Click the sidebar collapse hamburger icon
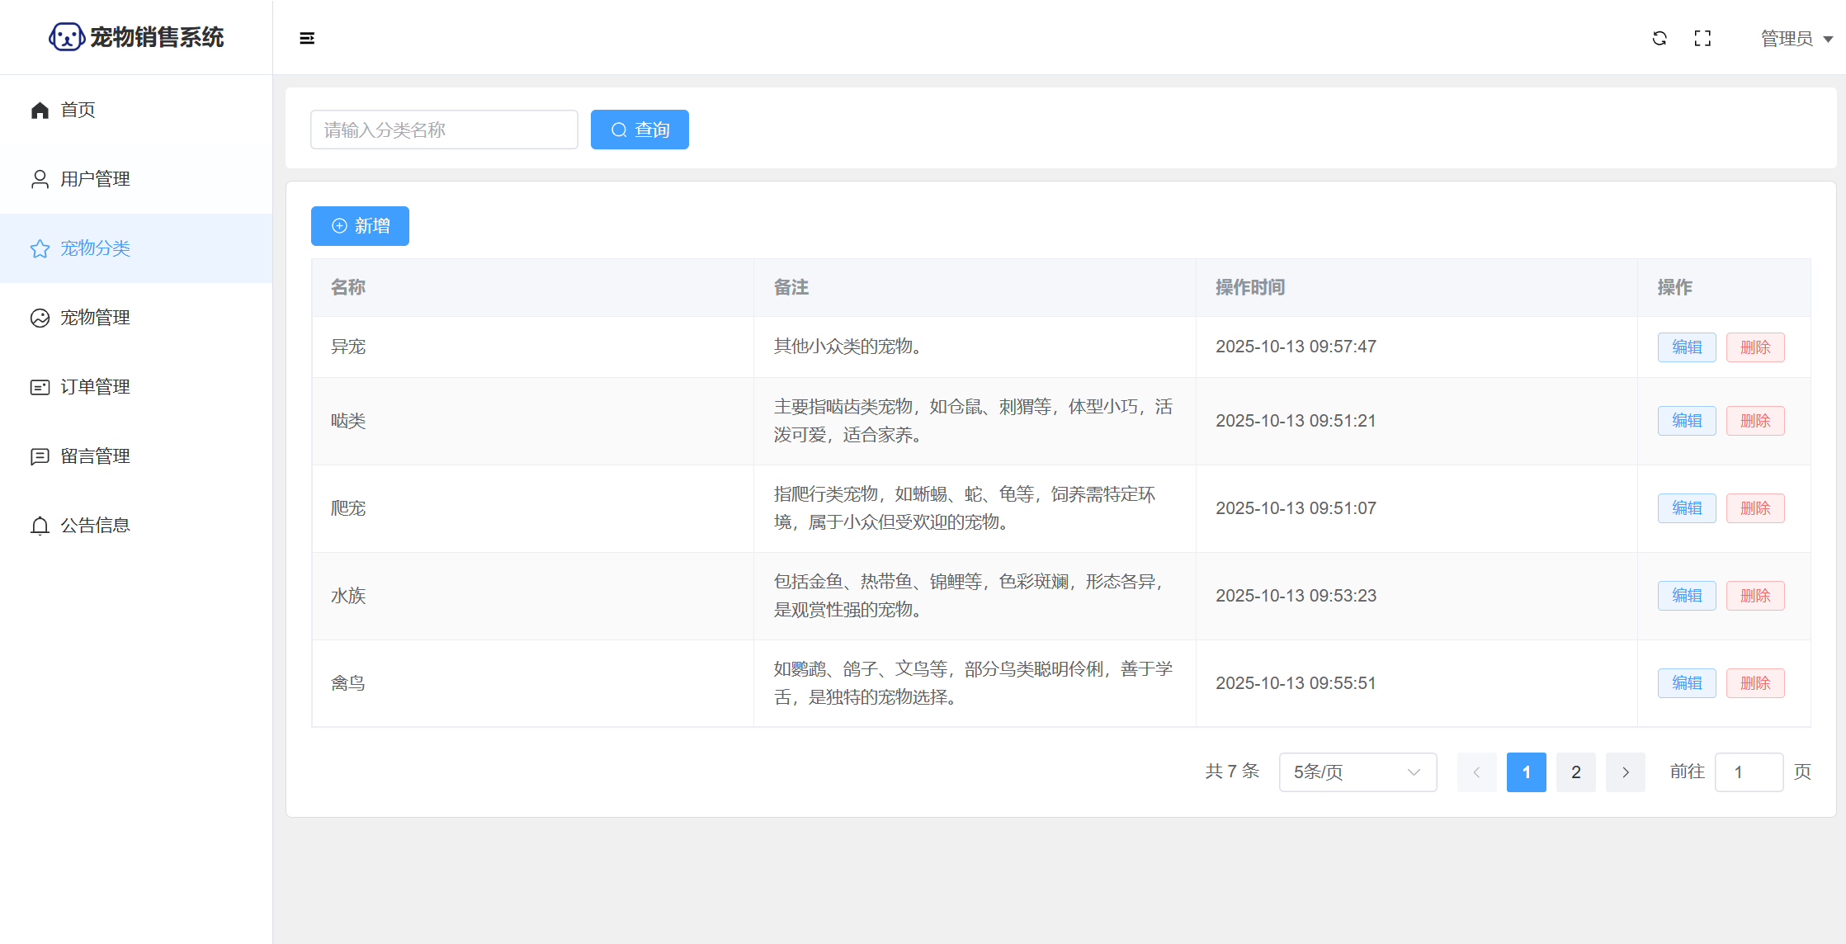Screen dimensions: 1846x944 coord(307,38)
